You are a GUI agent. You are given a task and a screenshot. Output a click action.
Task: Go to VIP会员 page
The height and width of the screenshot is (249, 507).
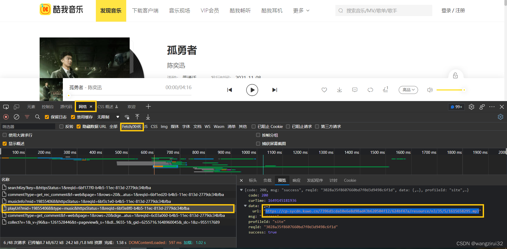[210, 11]
